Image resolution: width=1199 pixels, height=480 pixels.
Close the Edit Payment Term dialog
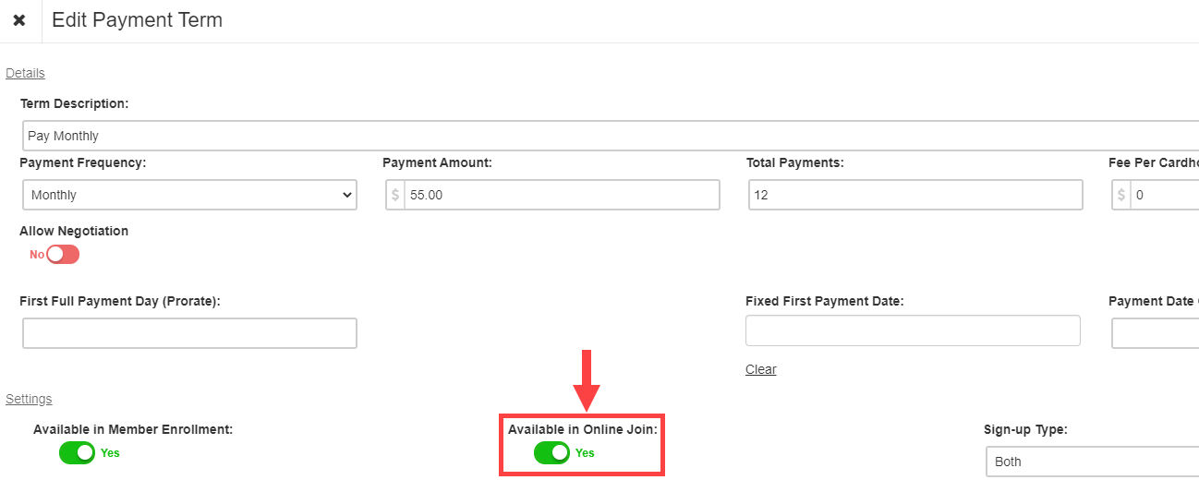[x=18, y=20]
